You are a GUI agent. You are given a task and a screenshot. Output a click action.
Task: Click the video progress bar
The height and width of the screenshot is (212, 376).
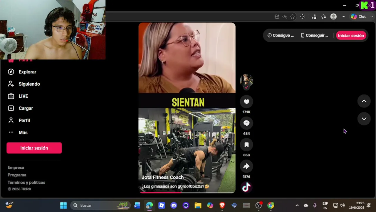[x=187, y=193]
